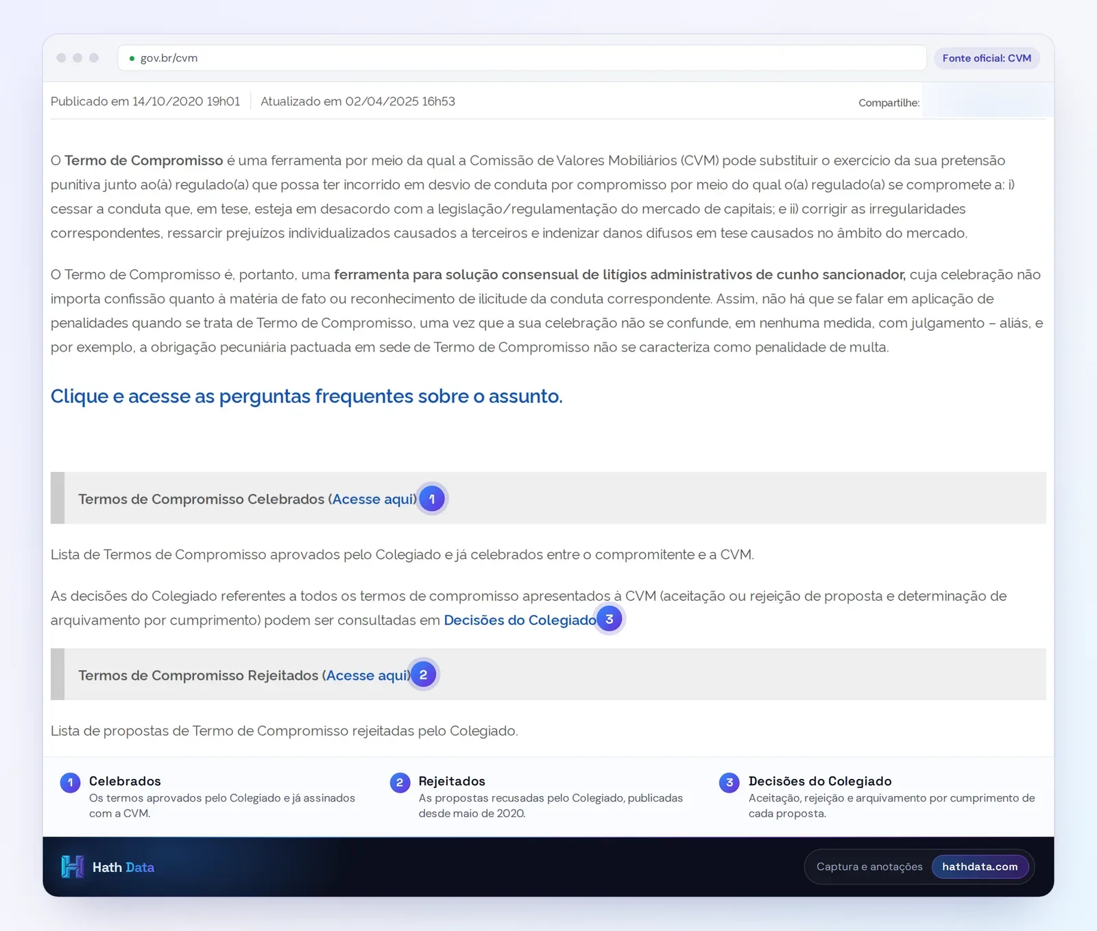1097x931 pixels.
Task: Click the hathdata.com button in footer
Action: click(x=980, y=867)
